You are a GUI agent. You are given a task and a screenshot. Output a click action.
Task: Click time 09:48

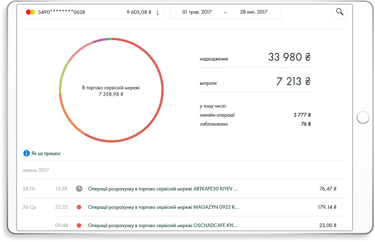pyautogui.click(x=61, y=225)
